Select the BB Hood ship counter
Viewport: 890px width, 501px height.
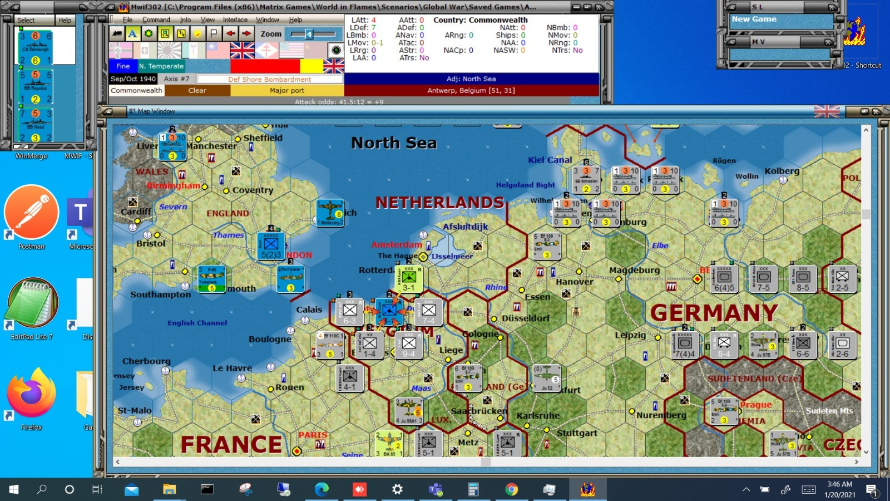coord(36,125)
